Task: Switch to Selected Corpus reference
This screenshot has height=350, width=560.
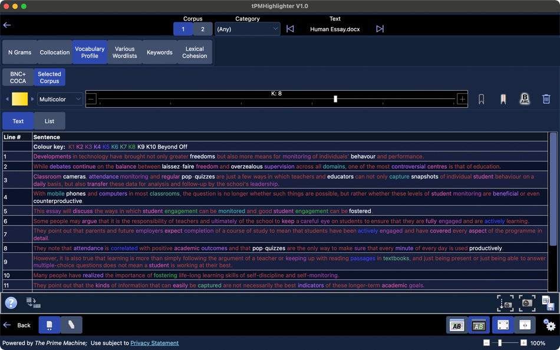Action: tap(50, 77)
